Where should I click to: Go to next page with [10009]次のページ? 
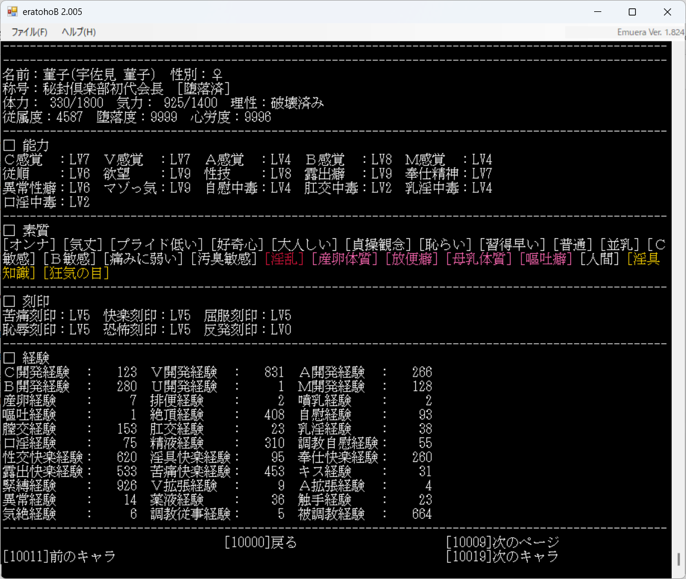(502, 543)
